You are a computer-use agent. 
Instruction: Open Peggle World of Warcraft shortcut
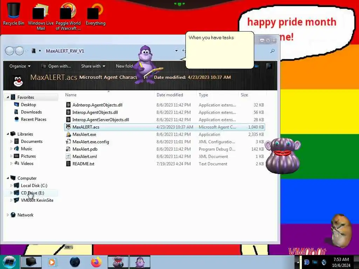tap(68, 16)
